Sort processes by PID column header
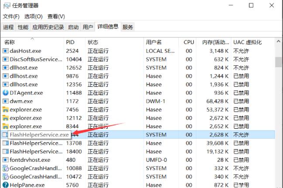283x188 pixels. [71, 42]
